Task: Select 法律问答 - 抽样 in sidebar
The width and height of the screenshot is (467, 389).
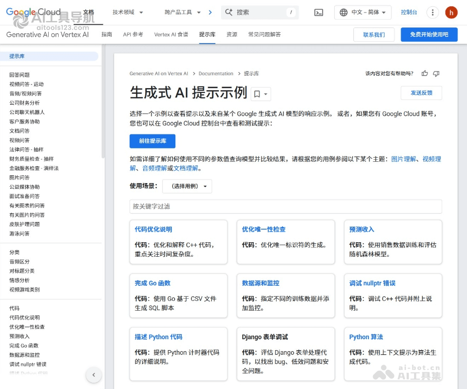Action: pos(26,150)
